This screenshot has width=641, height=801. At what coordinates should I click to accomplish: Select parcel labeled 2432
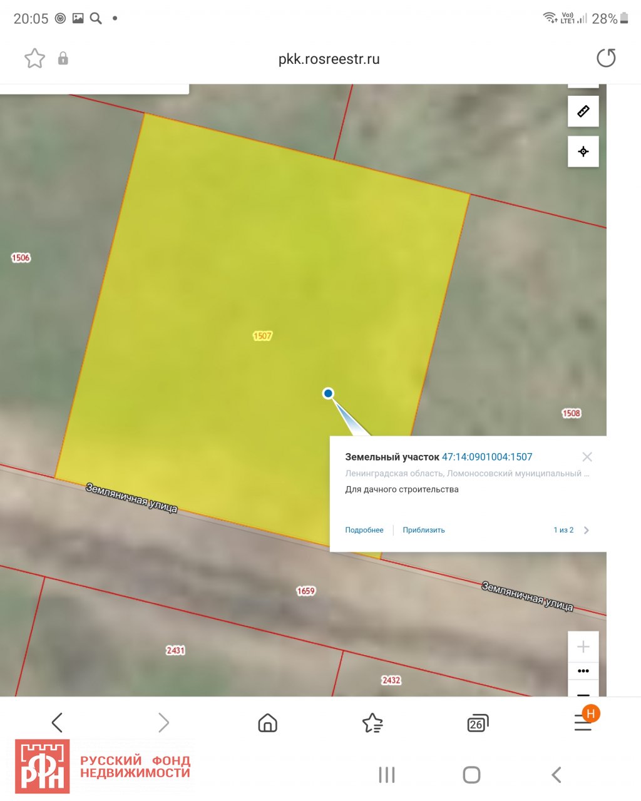pos(391,680)
